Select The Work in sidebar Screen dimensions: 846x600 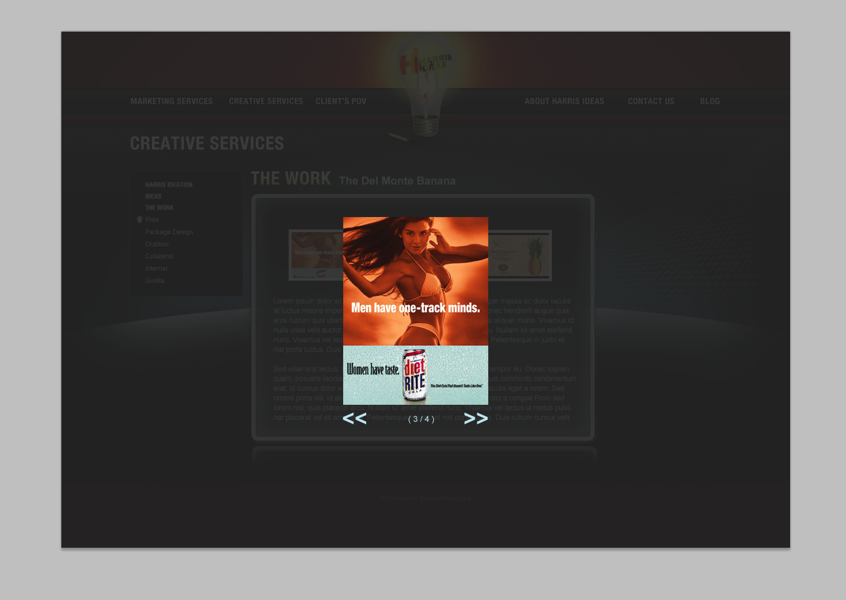click(159, 208)
